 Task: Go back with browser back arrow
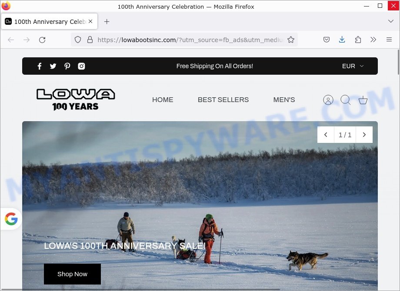pos(11,40)
